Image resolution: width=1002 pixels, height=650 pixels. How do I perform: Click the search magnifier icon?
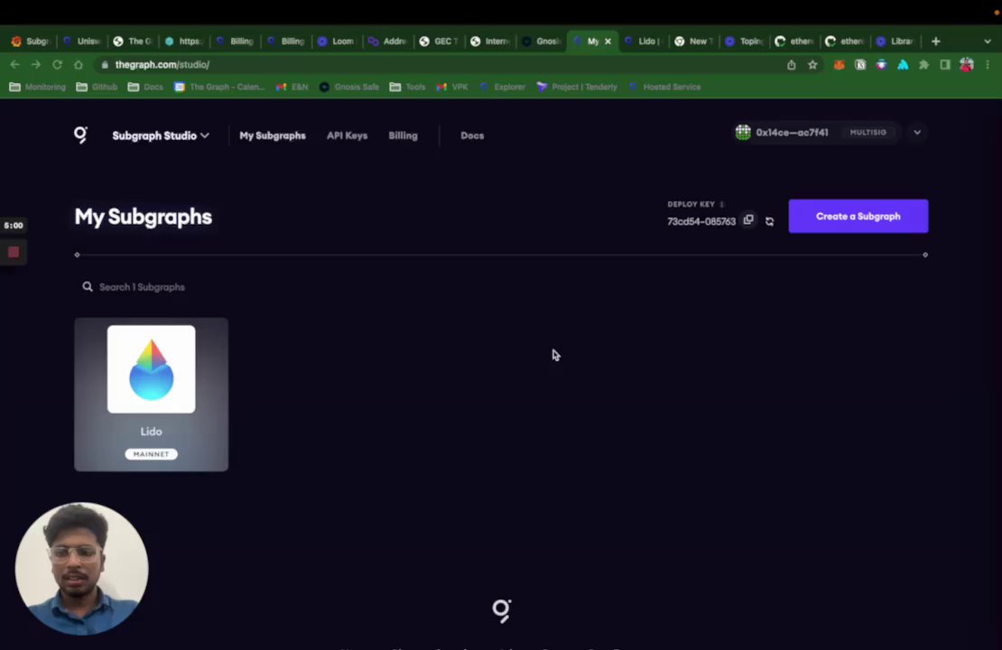(x=88, y=287)
